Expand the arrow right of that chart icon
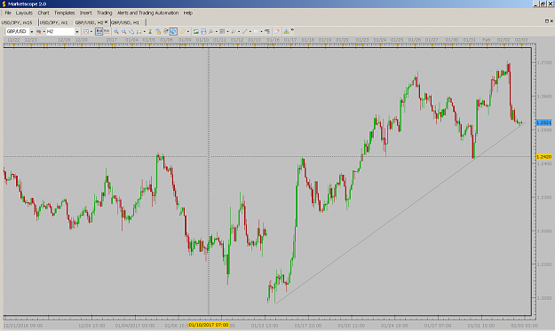Image resolution: width=555 pixels, height=331 pixels. point(91,31)
